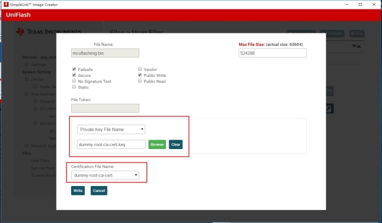Collapse the Settings node in sidebar
Screen dimensions: 382x223
(x=26, y=65)
